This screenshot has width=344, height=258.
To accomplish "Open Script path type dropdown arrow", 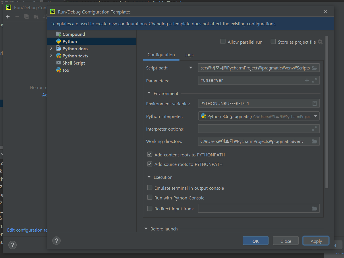I will coord(191,68).
